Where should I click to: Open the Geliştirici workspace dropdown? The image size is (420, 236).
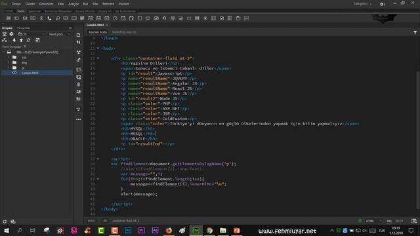[363, 4]
